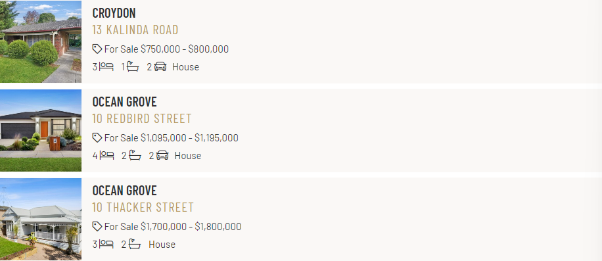
Task: Click the bathtub icon for 10 Redbird Street
Action: (x=135, y=155)
